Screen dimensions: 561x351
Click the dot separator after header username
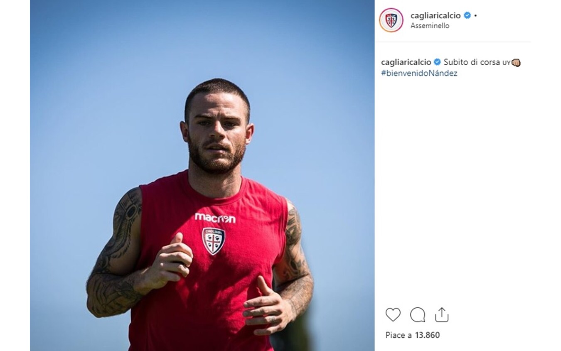tap(475, 16)
